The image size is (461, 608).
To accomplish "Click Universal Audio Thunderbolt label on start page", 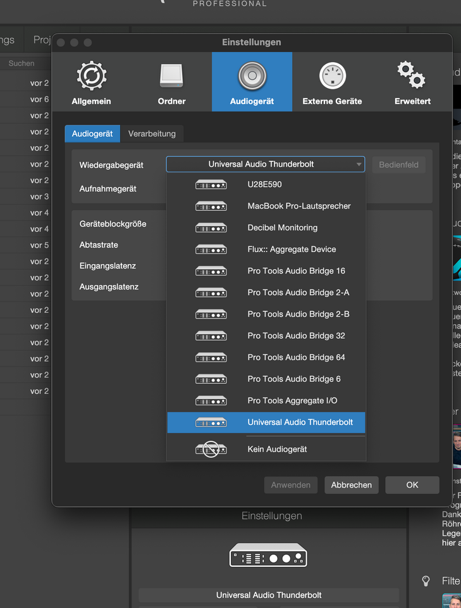I will tap(269, 595).
